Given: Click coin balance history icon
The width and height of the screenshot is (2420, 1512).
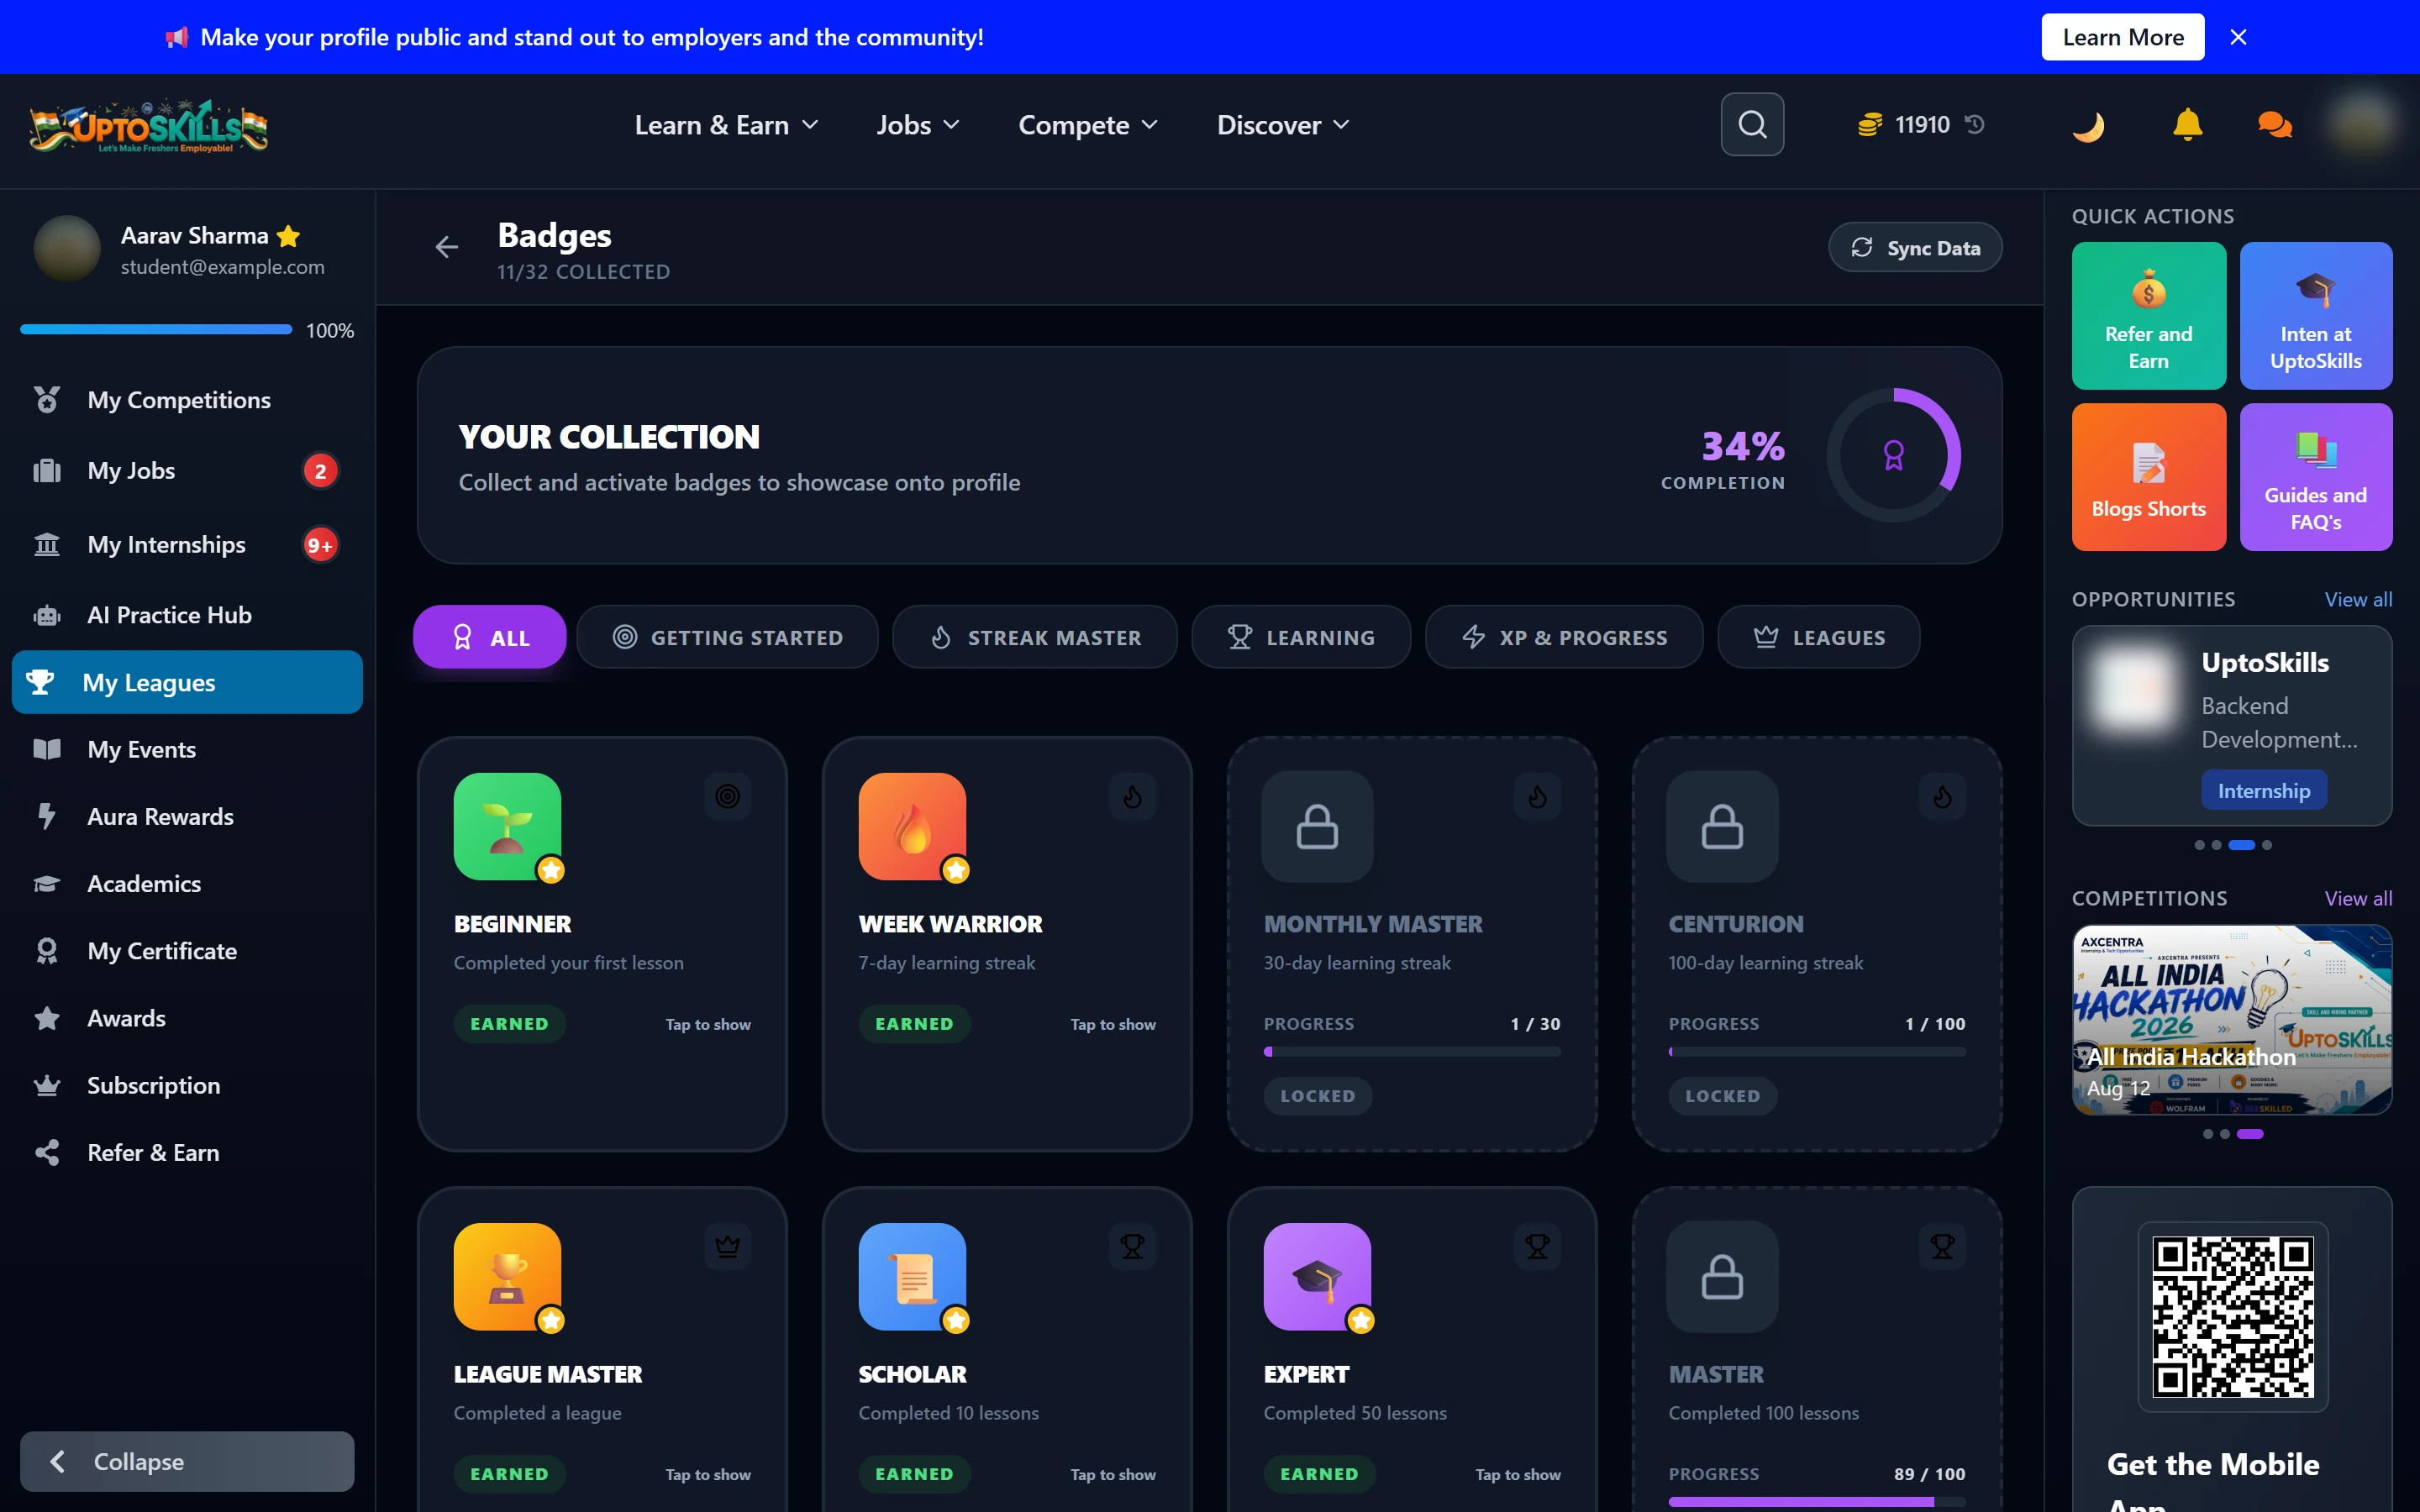Looking at the screenshot, I should [1975, 124].
